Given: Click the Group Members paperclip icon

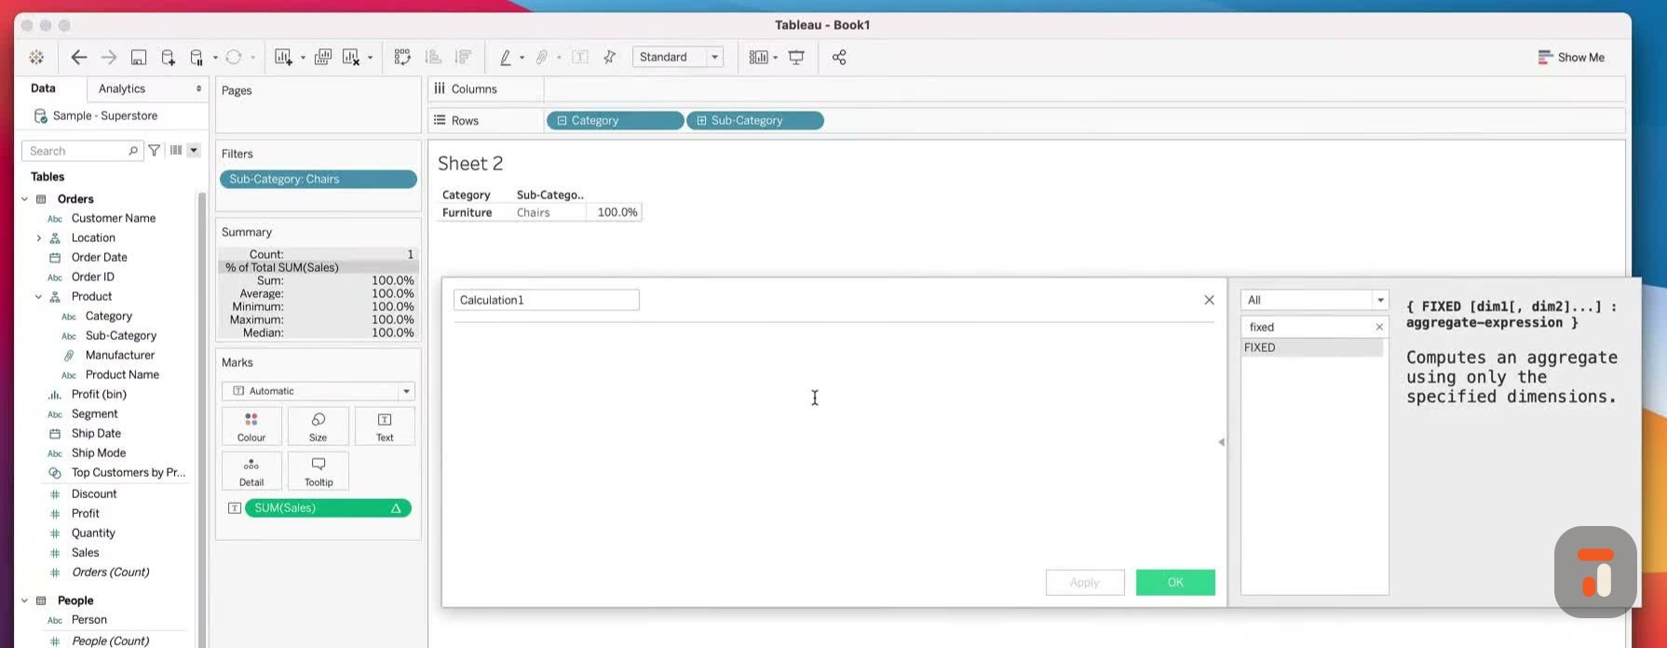Looking at the screenshot, I should click(541, 58).
